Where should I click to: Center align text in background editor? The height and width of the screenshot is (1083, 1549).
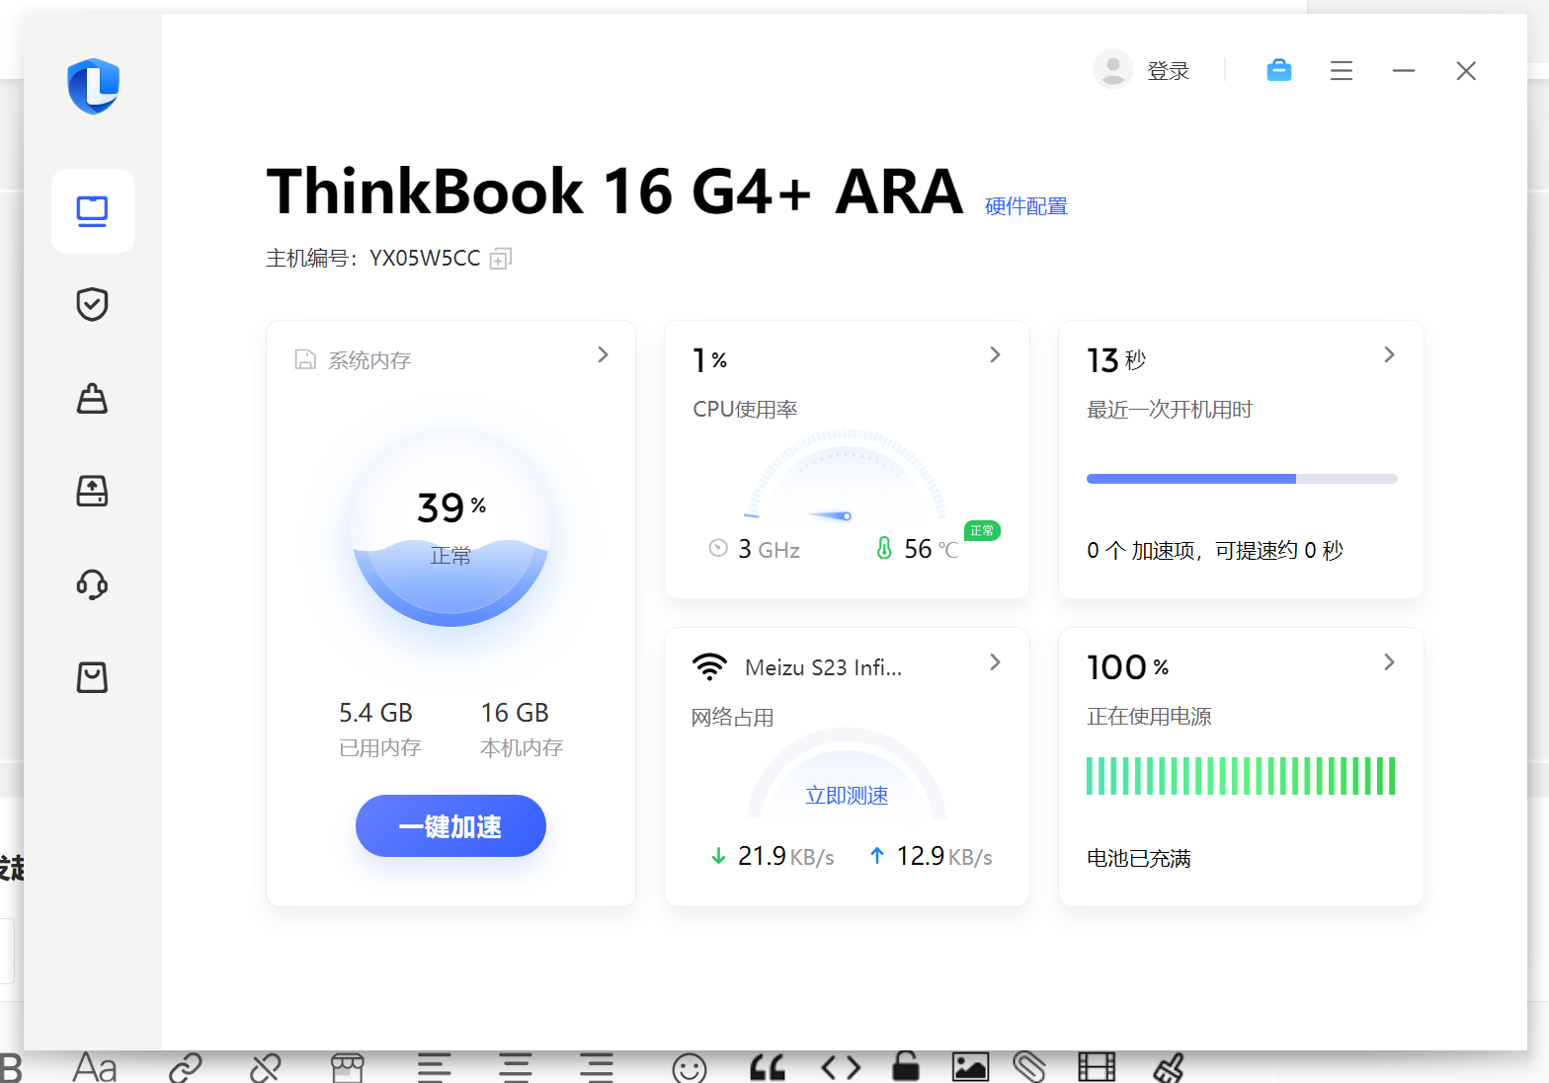(516, 1067)
